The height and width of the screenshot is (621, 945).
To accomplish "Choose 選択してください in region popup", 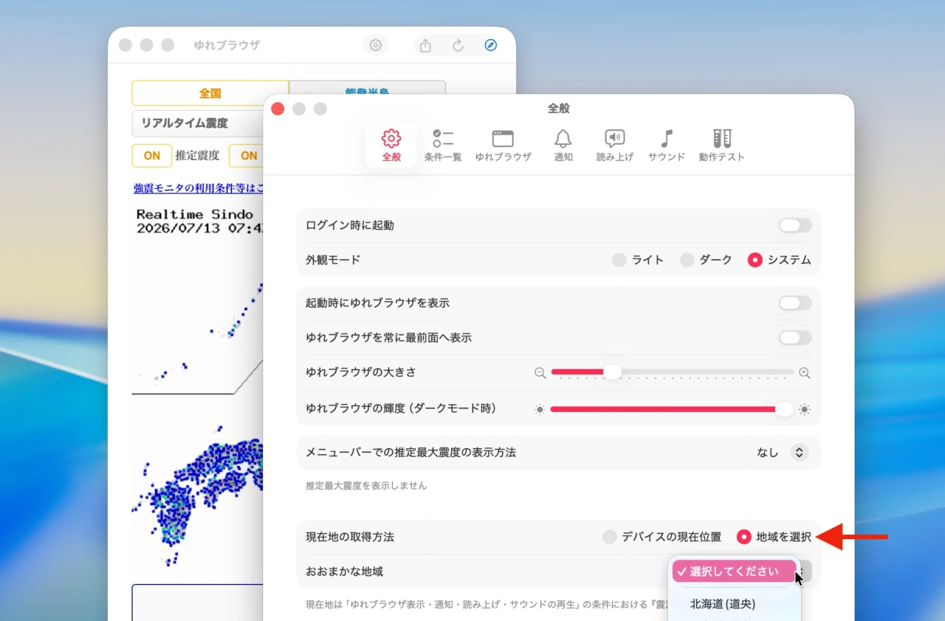I will (735, 572).
